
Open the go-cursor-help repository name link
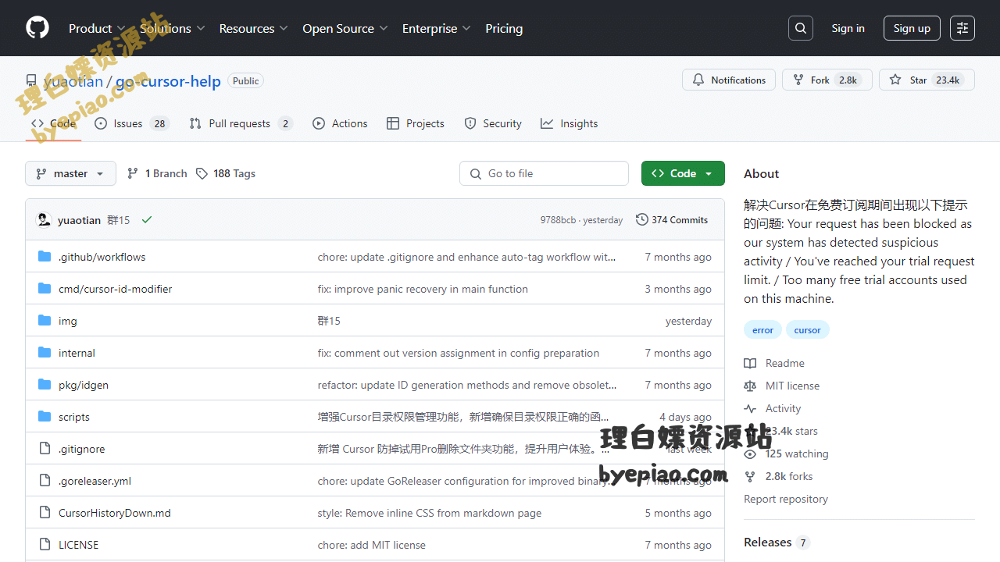[x=168, y=81]
